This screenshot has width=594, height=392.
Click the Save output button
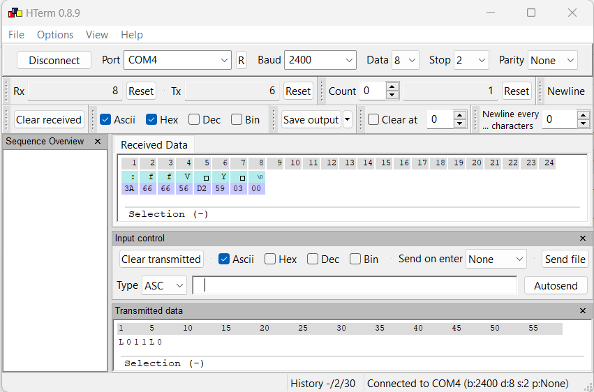click(311, 119)
